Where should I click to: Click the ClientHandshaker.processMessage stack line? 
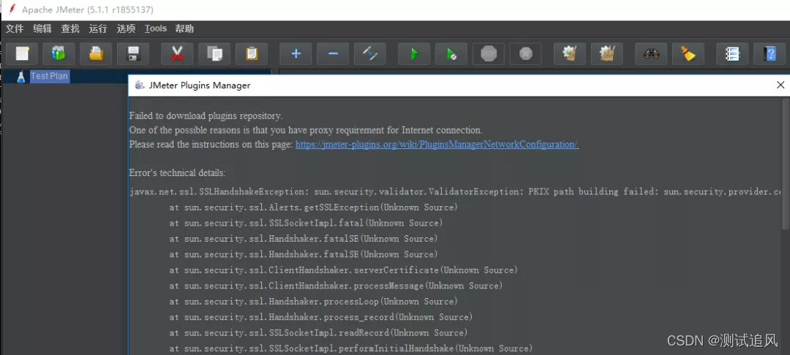click(336, 286)
